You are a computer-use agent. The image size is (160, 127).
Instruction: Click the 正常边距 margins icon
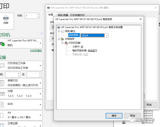tap(2, 125)
